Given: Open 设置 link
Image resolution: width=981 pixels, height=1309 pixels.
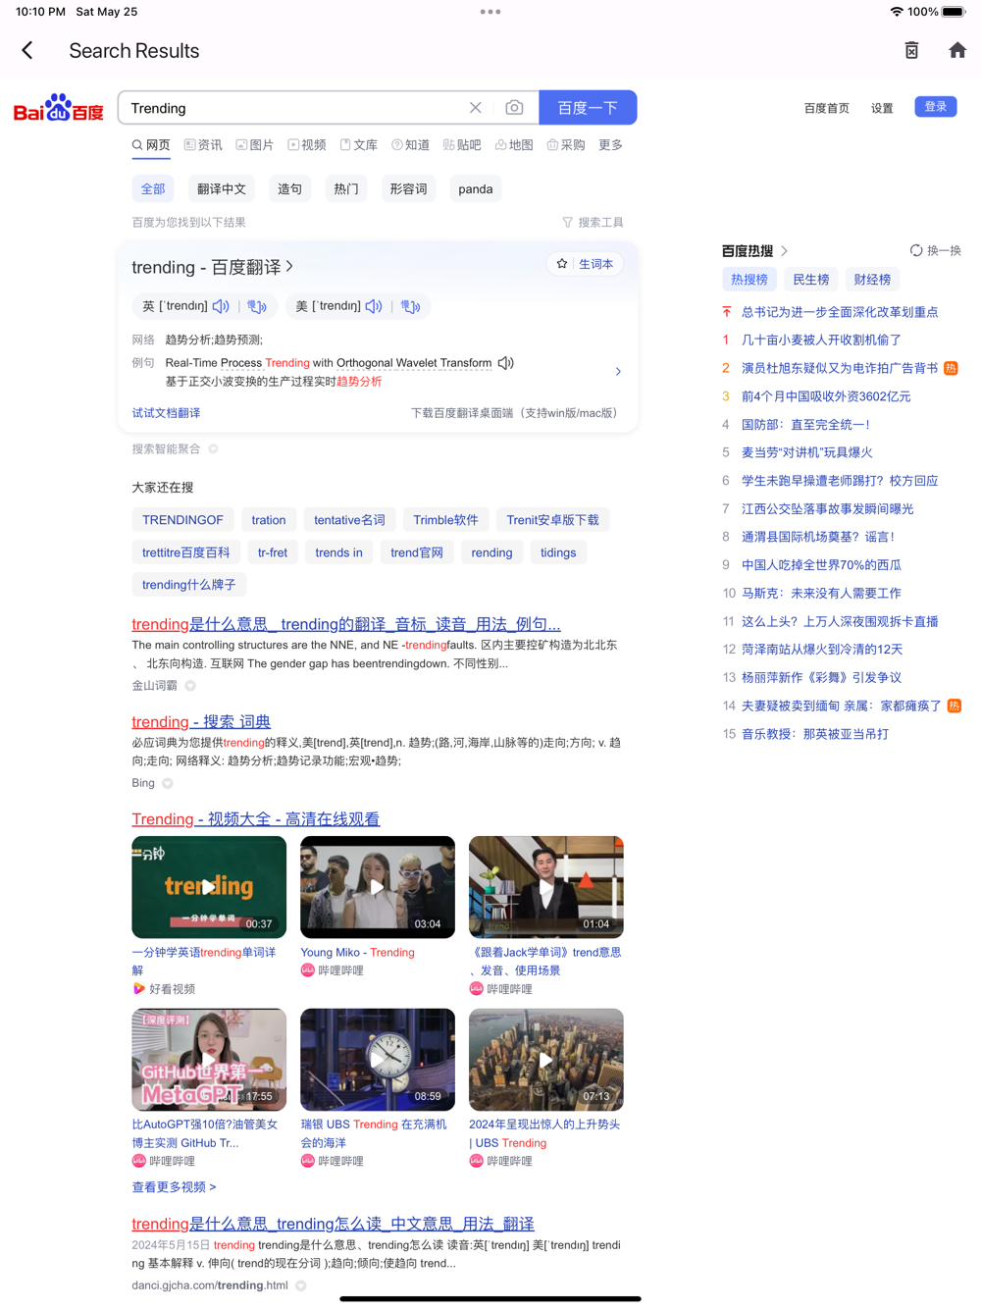Looking at the screenshot, I should tap(882, 109).
